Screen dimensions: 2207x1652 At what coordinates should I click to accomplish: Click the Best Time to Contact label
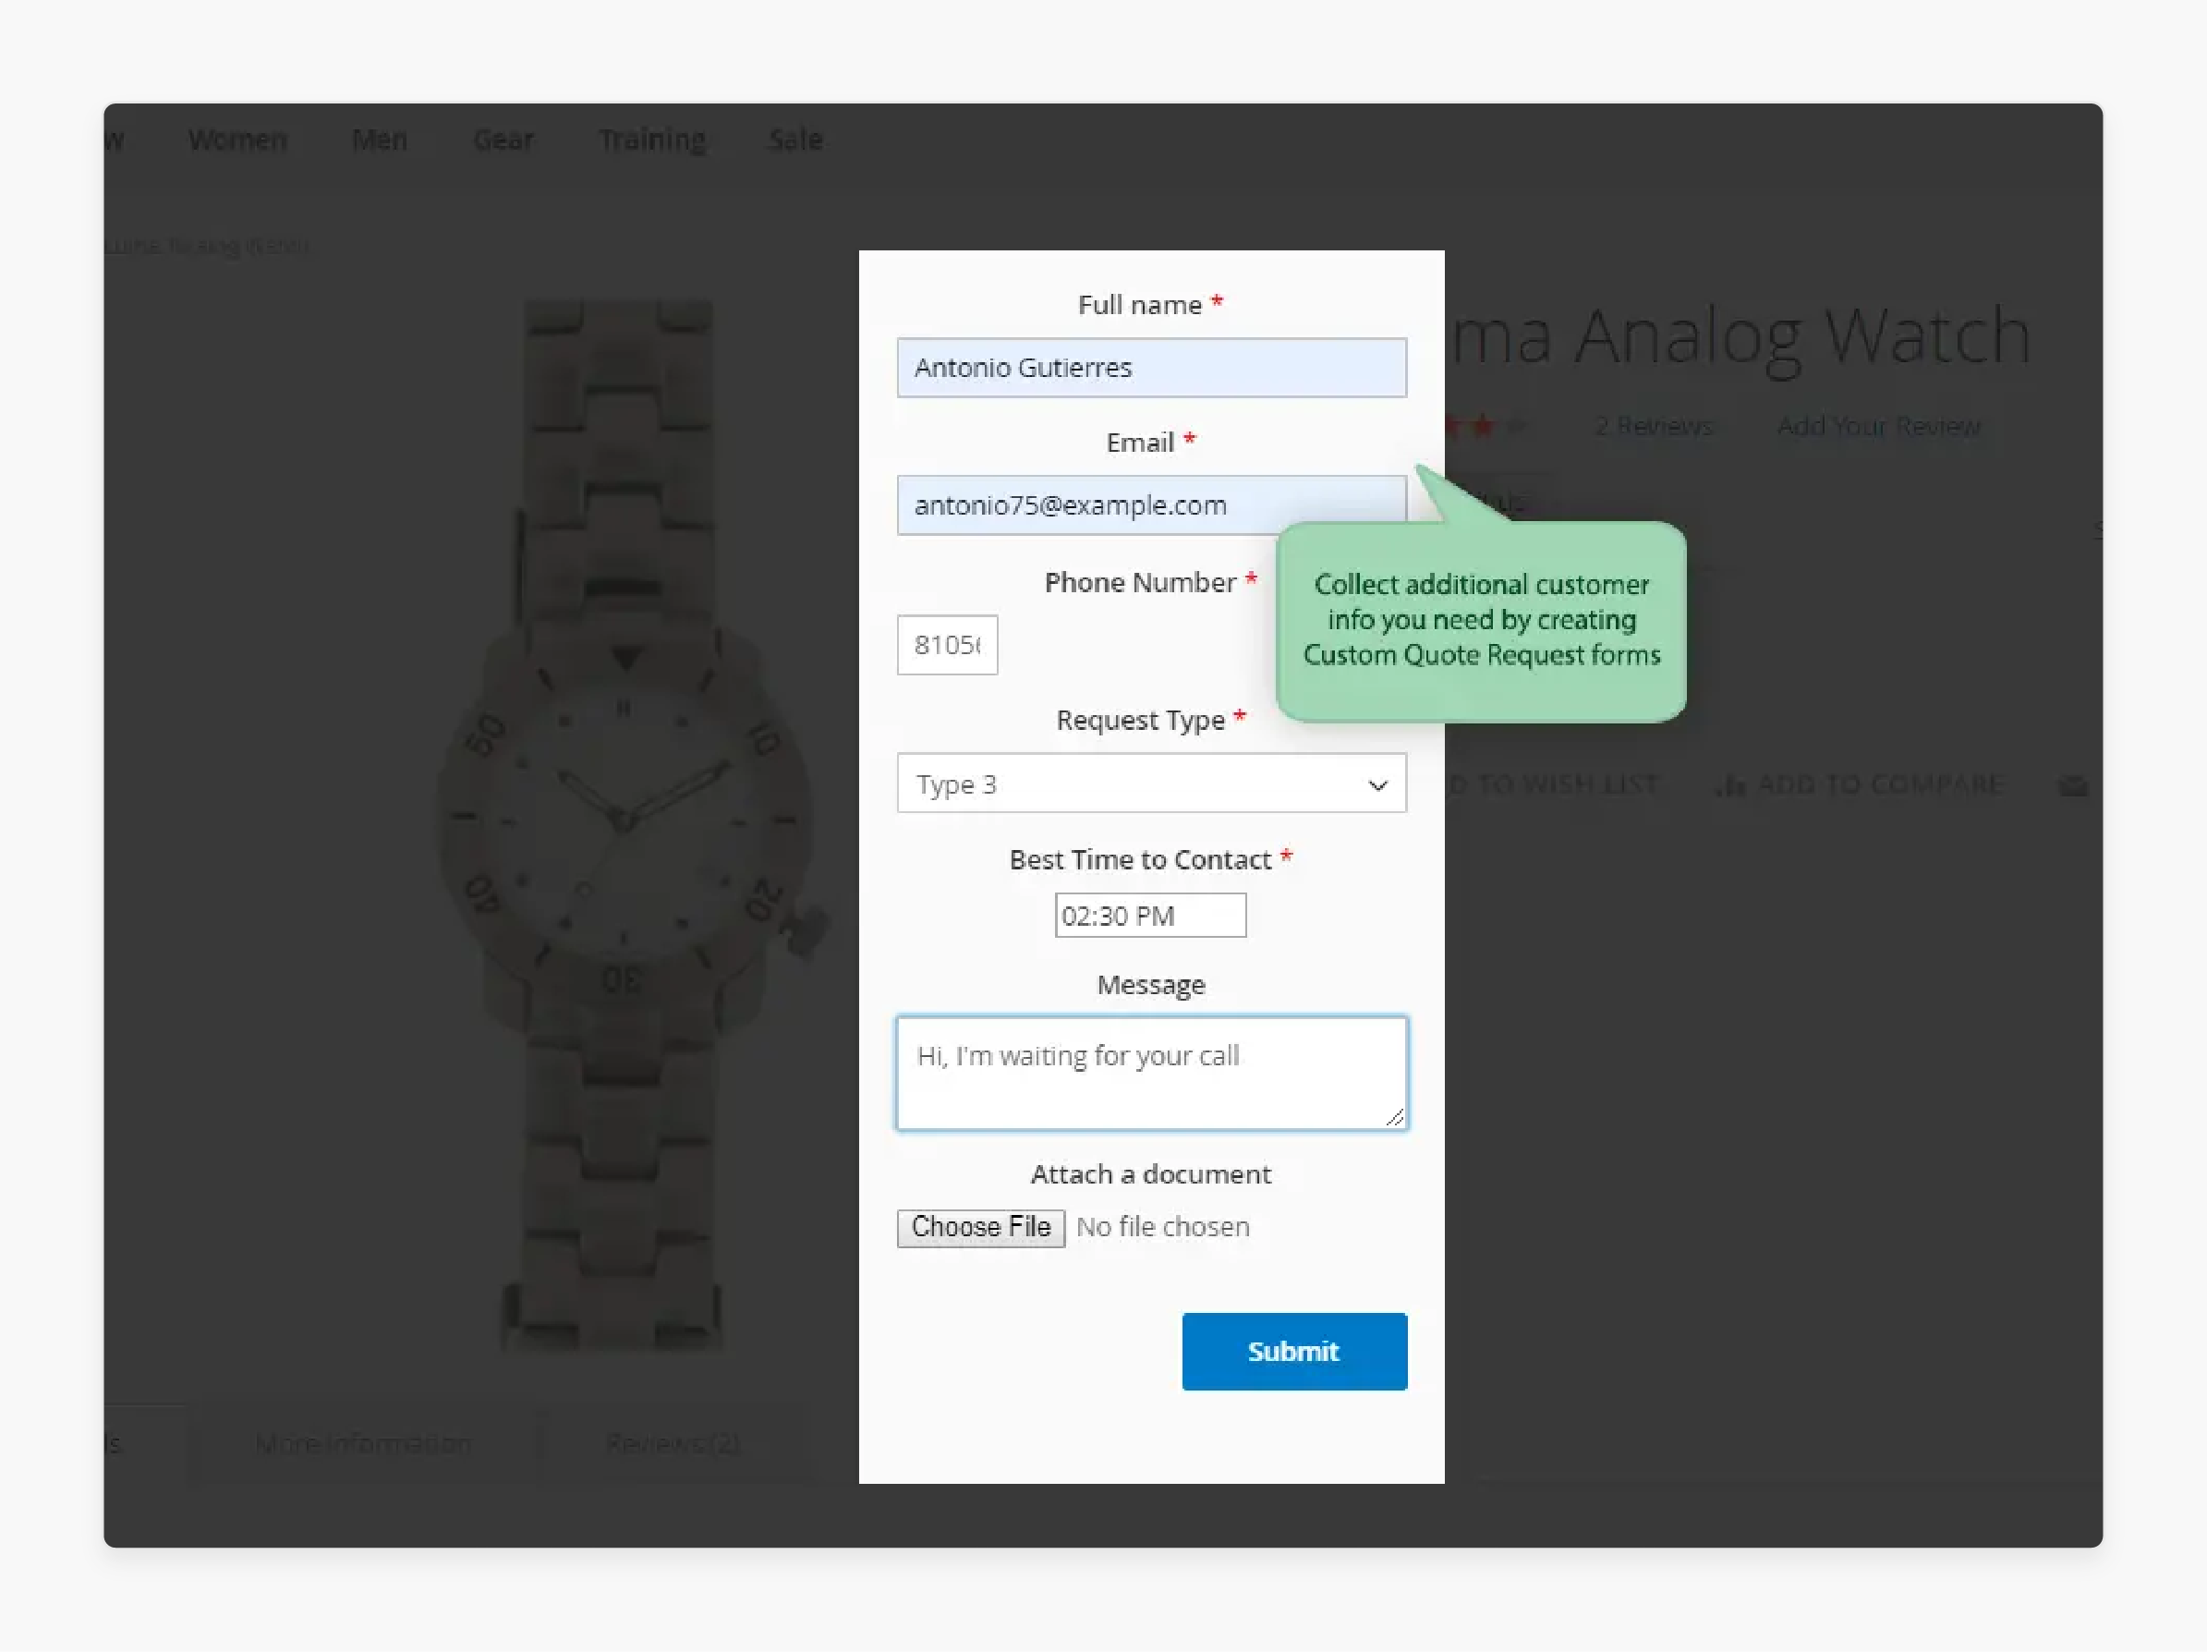(x=1140, y=860)
